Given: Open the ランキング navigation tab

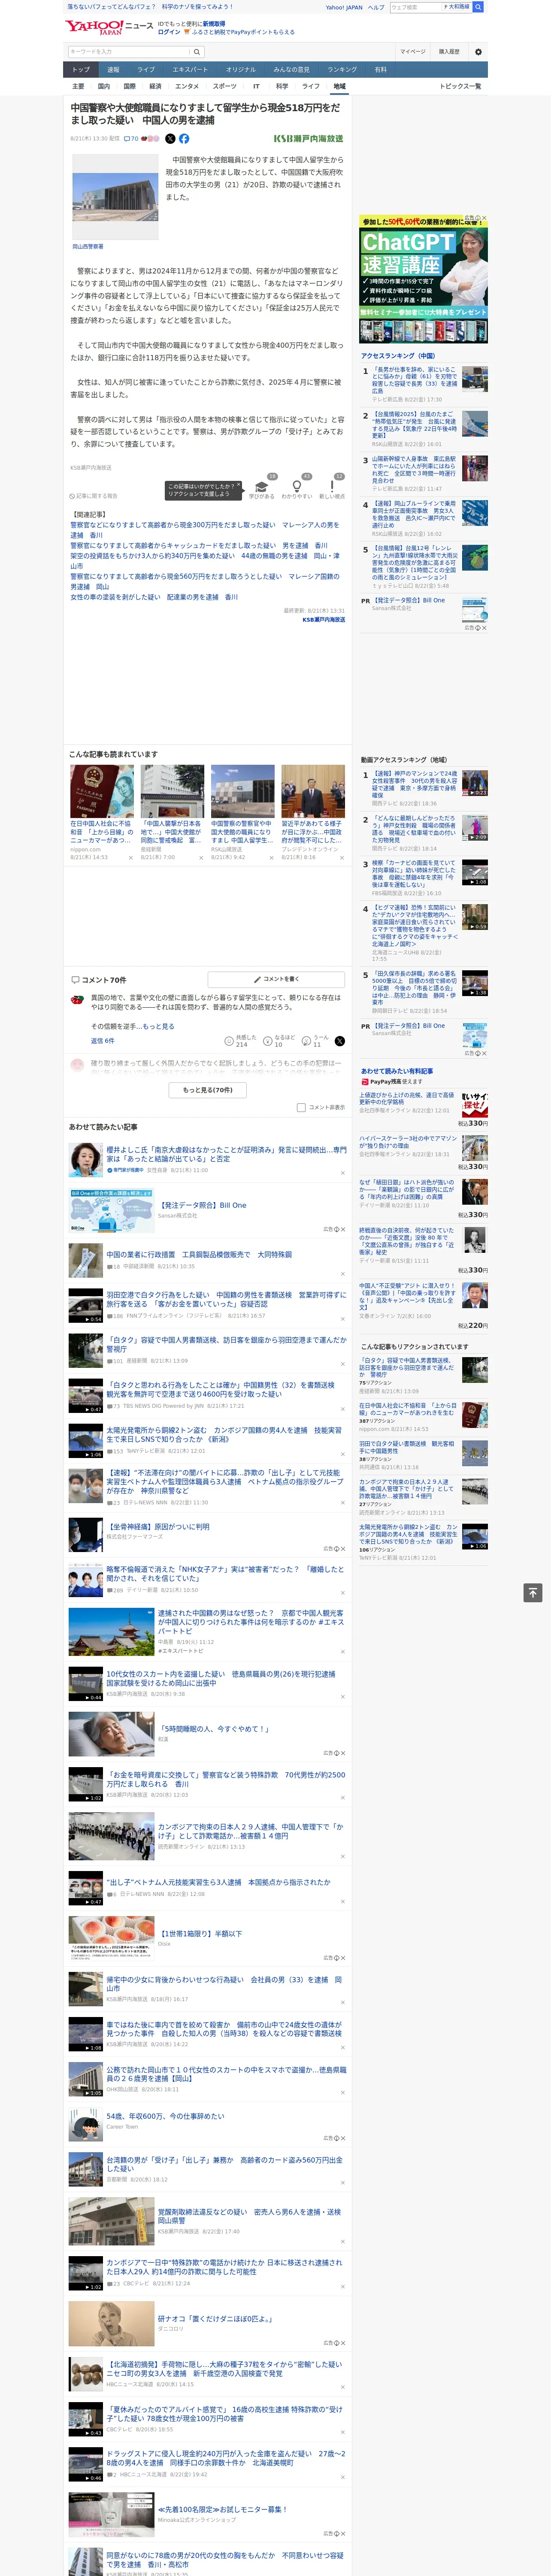Looking at the screenshot, I should 342,70.
